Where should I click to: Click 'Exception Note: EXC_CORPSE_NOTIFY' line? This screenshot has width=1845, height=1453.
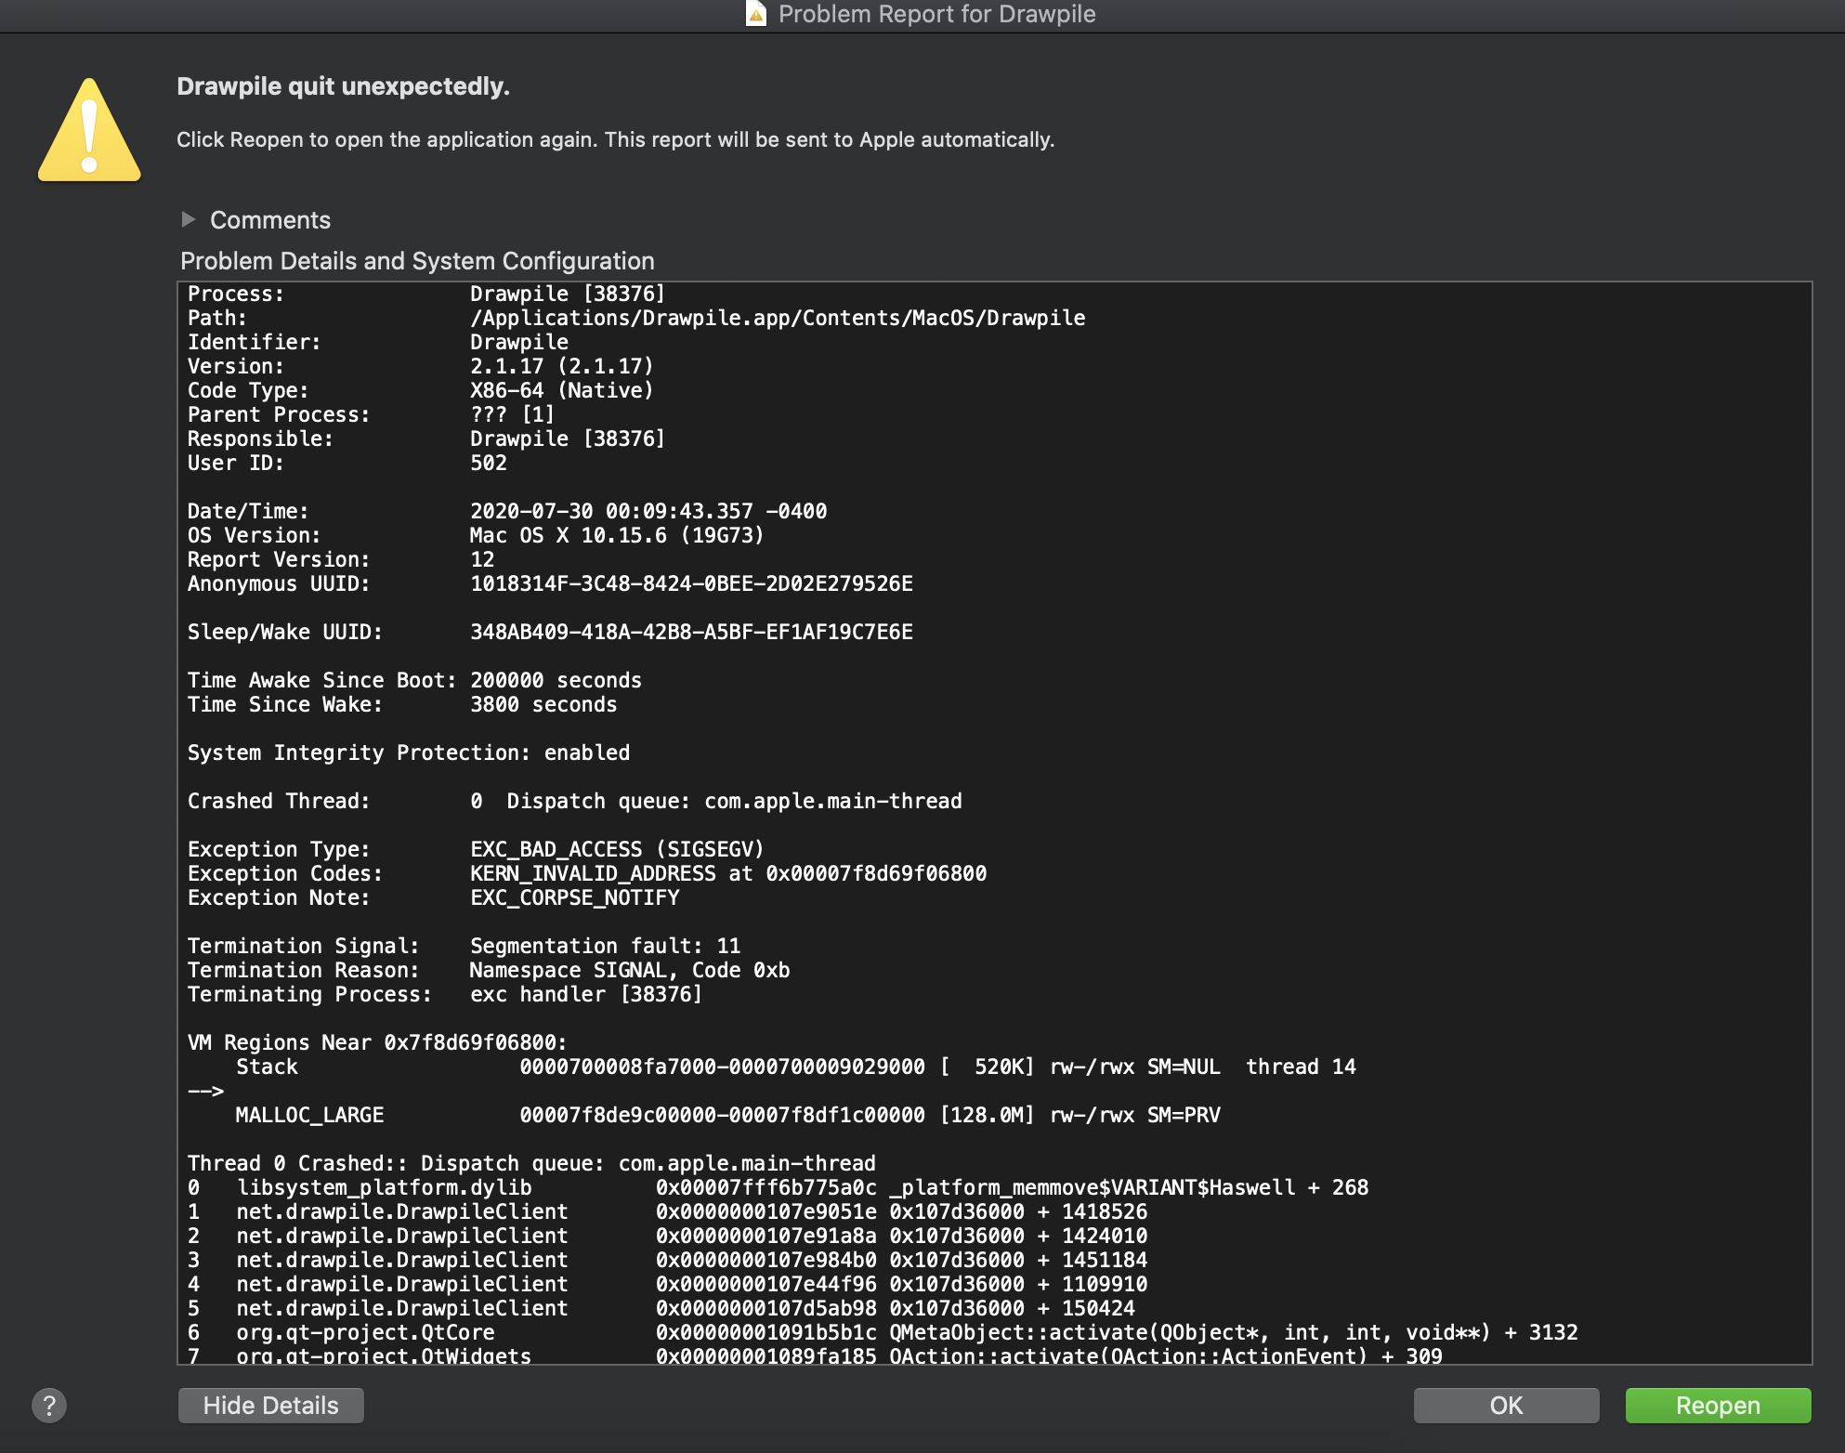point(434,897)
